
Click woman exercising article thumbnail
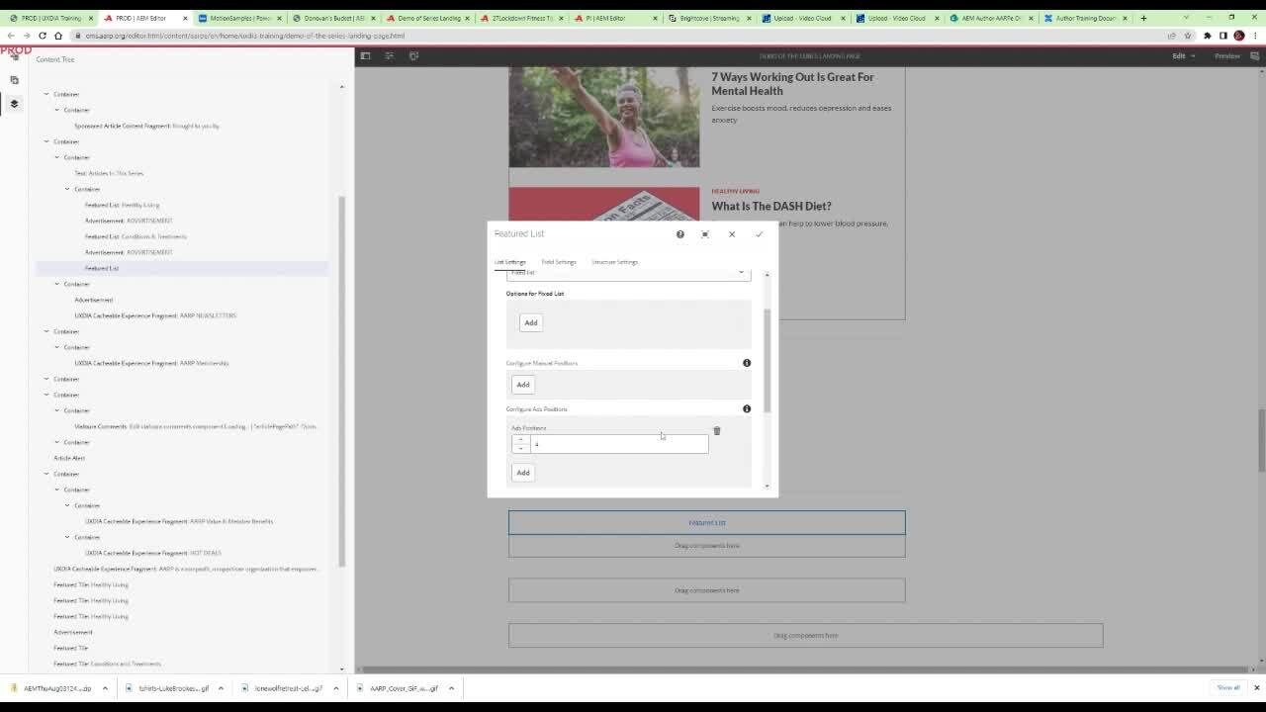603,117
